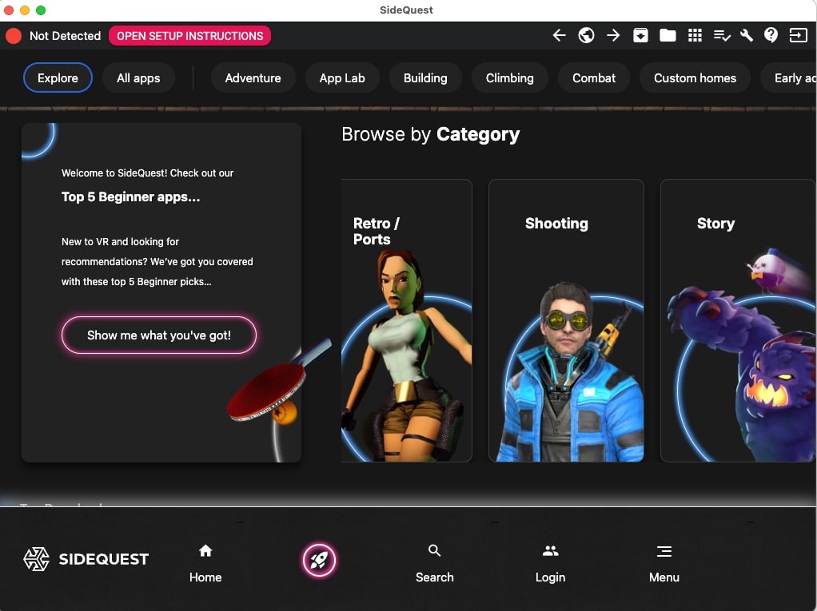Click the question mark help icon
Image resolution: width=817 pixels, height=611 pixels.
[x=771, y=35]
